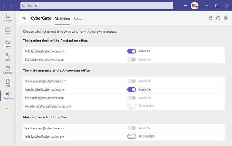Pop out the CyberGate app window

[211, 18]
